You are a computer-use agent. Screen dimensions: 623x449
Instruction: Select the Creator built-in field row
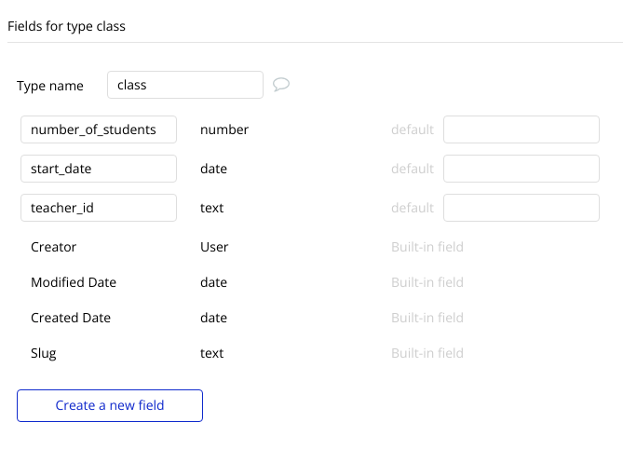[247, 247]
